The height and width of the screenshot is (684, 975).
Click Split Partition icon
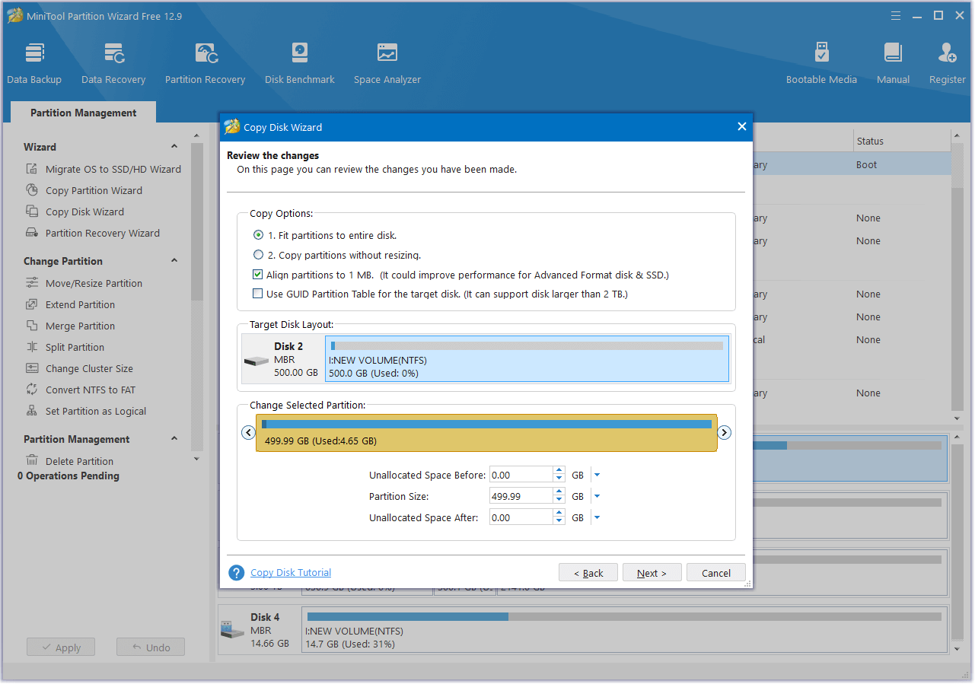pyautogui.click(x=32, y=347)
